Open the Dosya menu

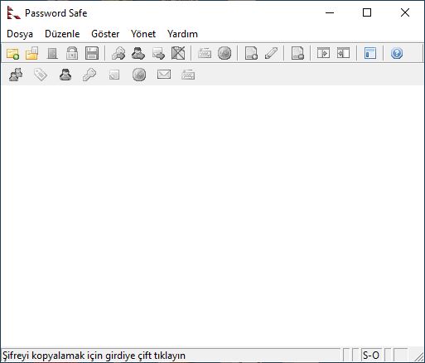click(x=20, y=34)
